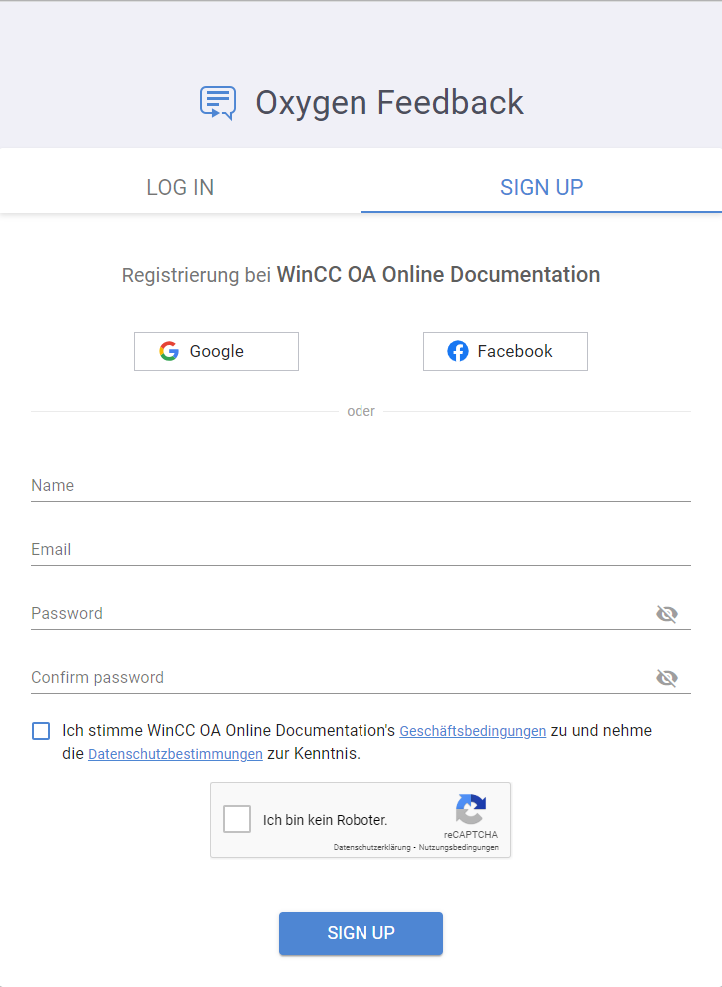
Task: Open the Geschäftsbedingungen link
Action: [473, 731]
